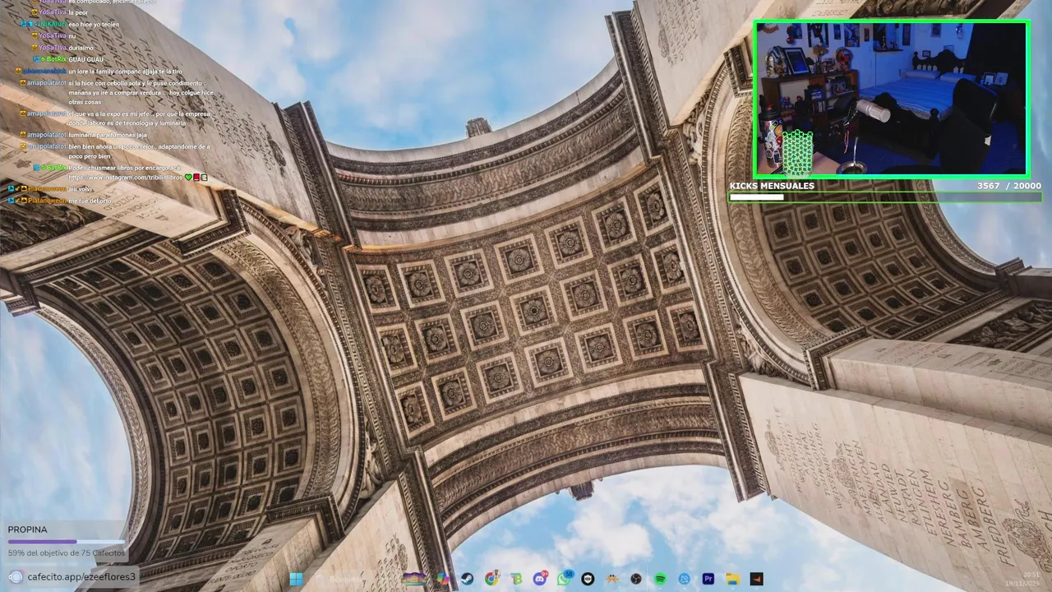Open the green B app in the taskbar
Viewport: 1052px width, 592px height.
tap(516, 579)
